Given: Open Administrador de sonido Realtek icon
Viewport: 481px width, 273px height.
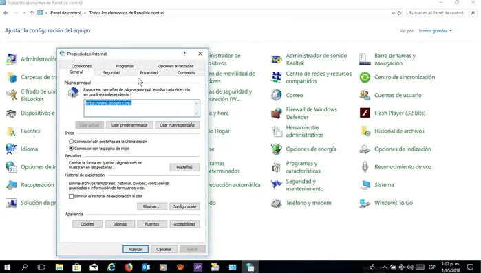Looking at the screenshot, I should (277, 59).
